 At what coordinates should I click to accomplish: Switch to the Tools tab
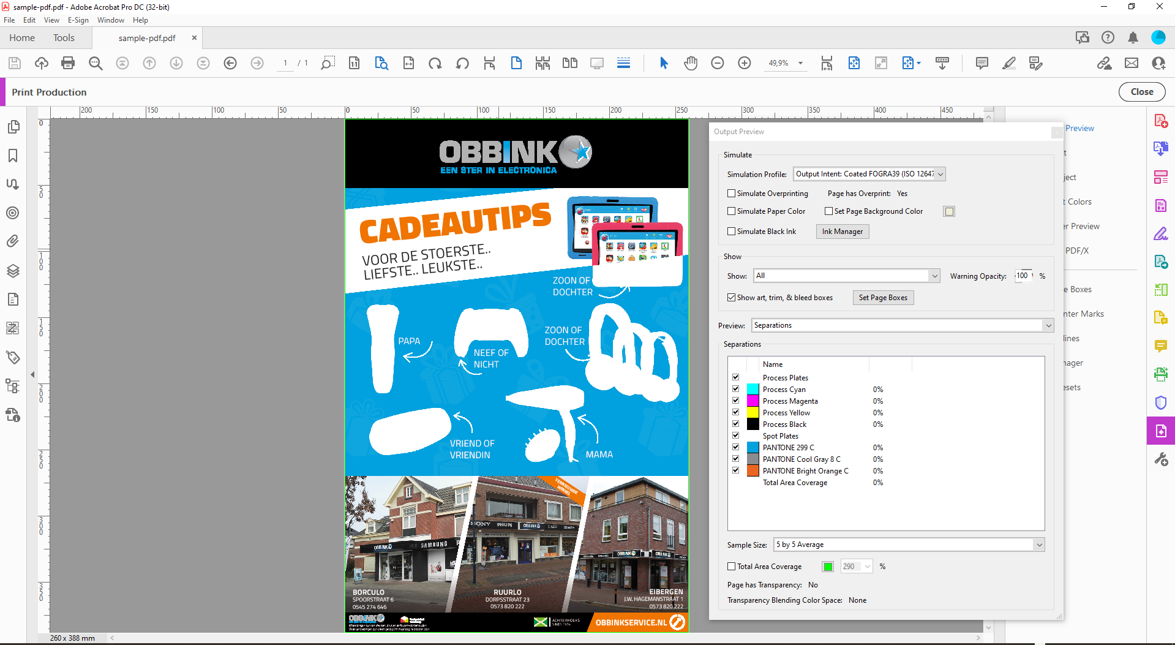tap(64, 37)
